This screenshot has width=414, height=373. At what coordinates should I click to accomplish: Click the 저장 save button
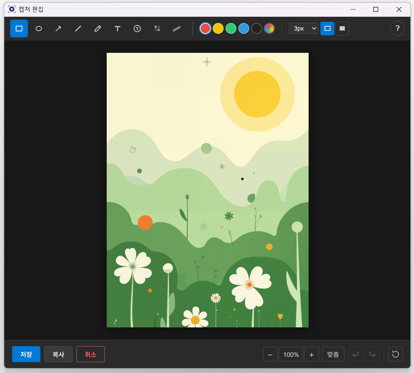click(x=26, y=354)
